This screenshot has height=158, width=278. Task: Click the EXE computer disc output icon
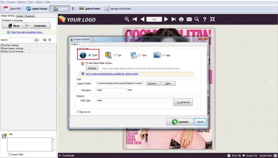pos(133,55)
